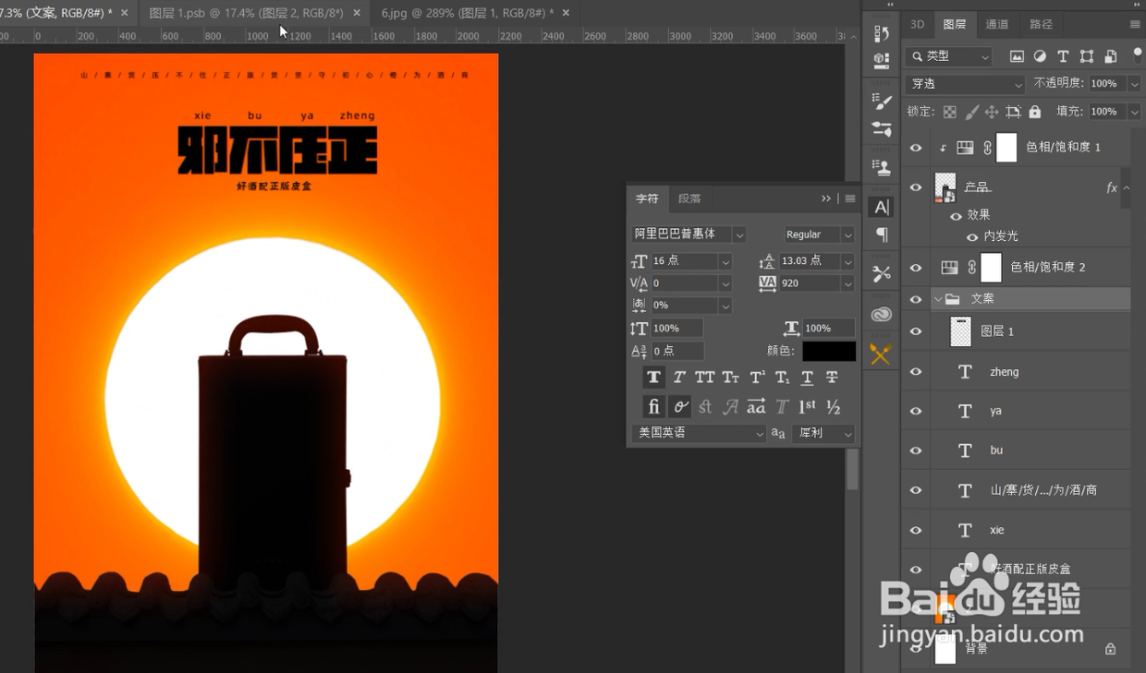Click the lock all layers padlock icon
The image size is (1146, 673).
point(1035,112)
